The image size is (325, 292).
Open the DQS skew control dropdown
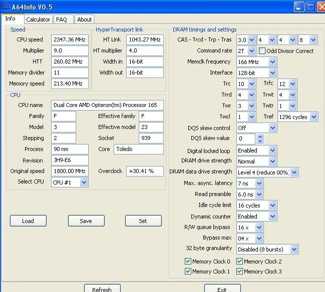pyautogui.click(x=256, y=128)
